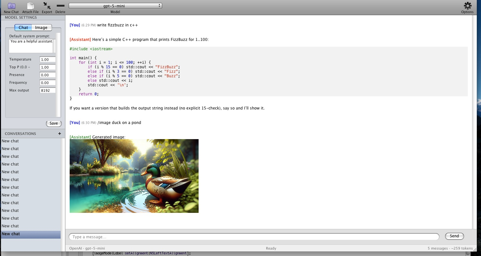This screenshot has width=481, height=256.
Task: Open the gpt-5-mini model dropdown
Action: coord(115,6)
